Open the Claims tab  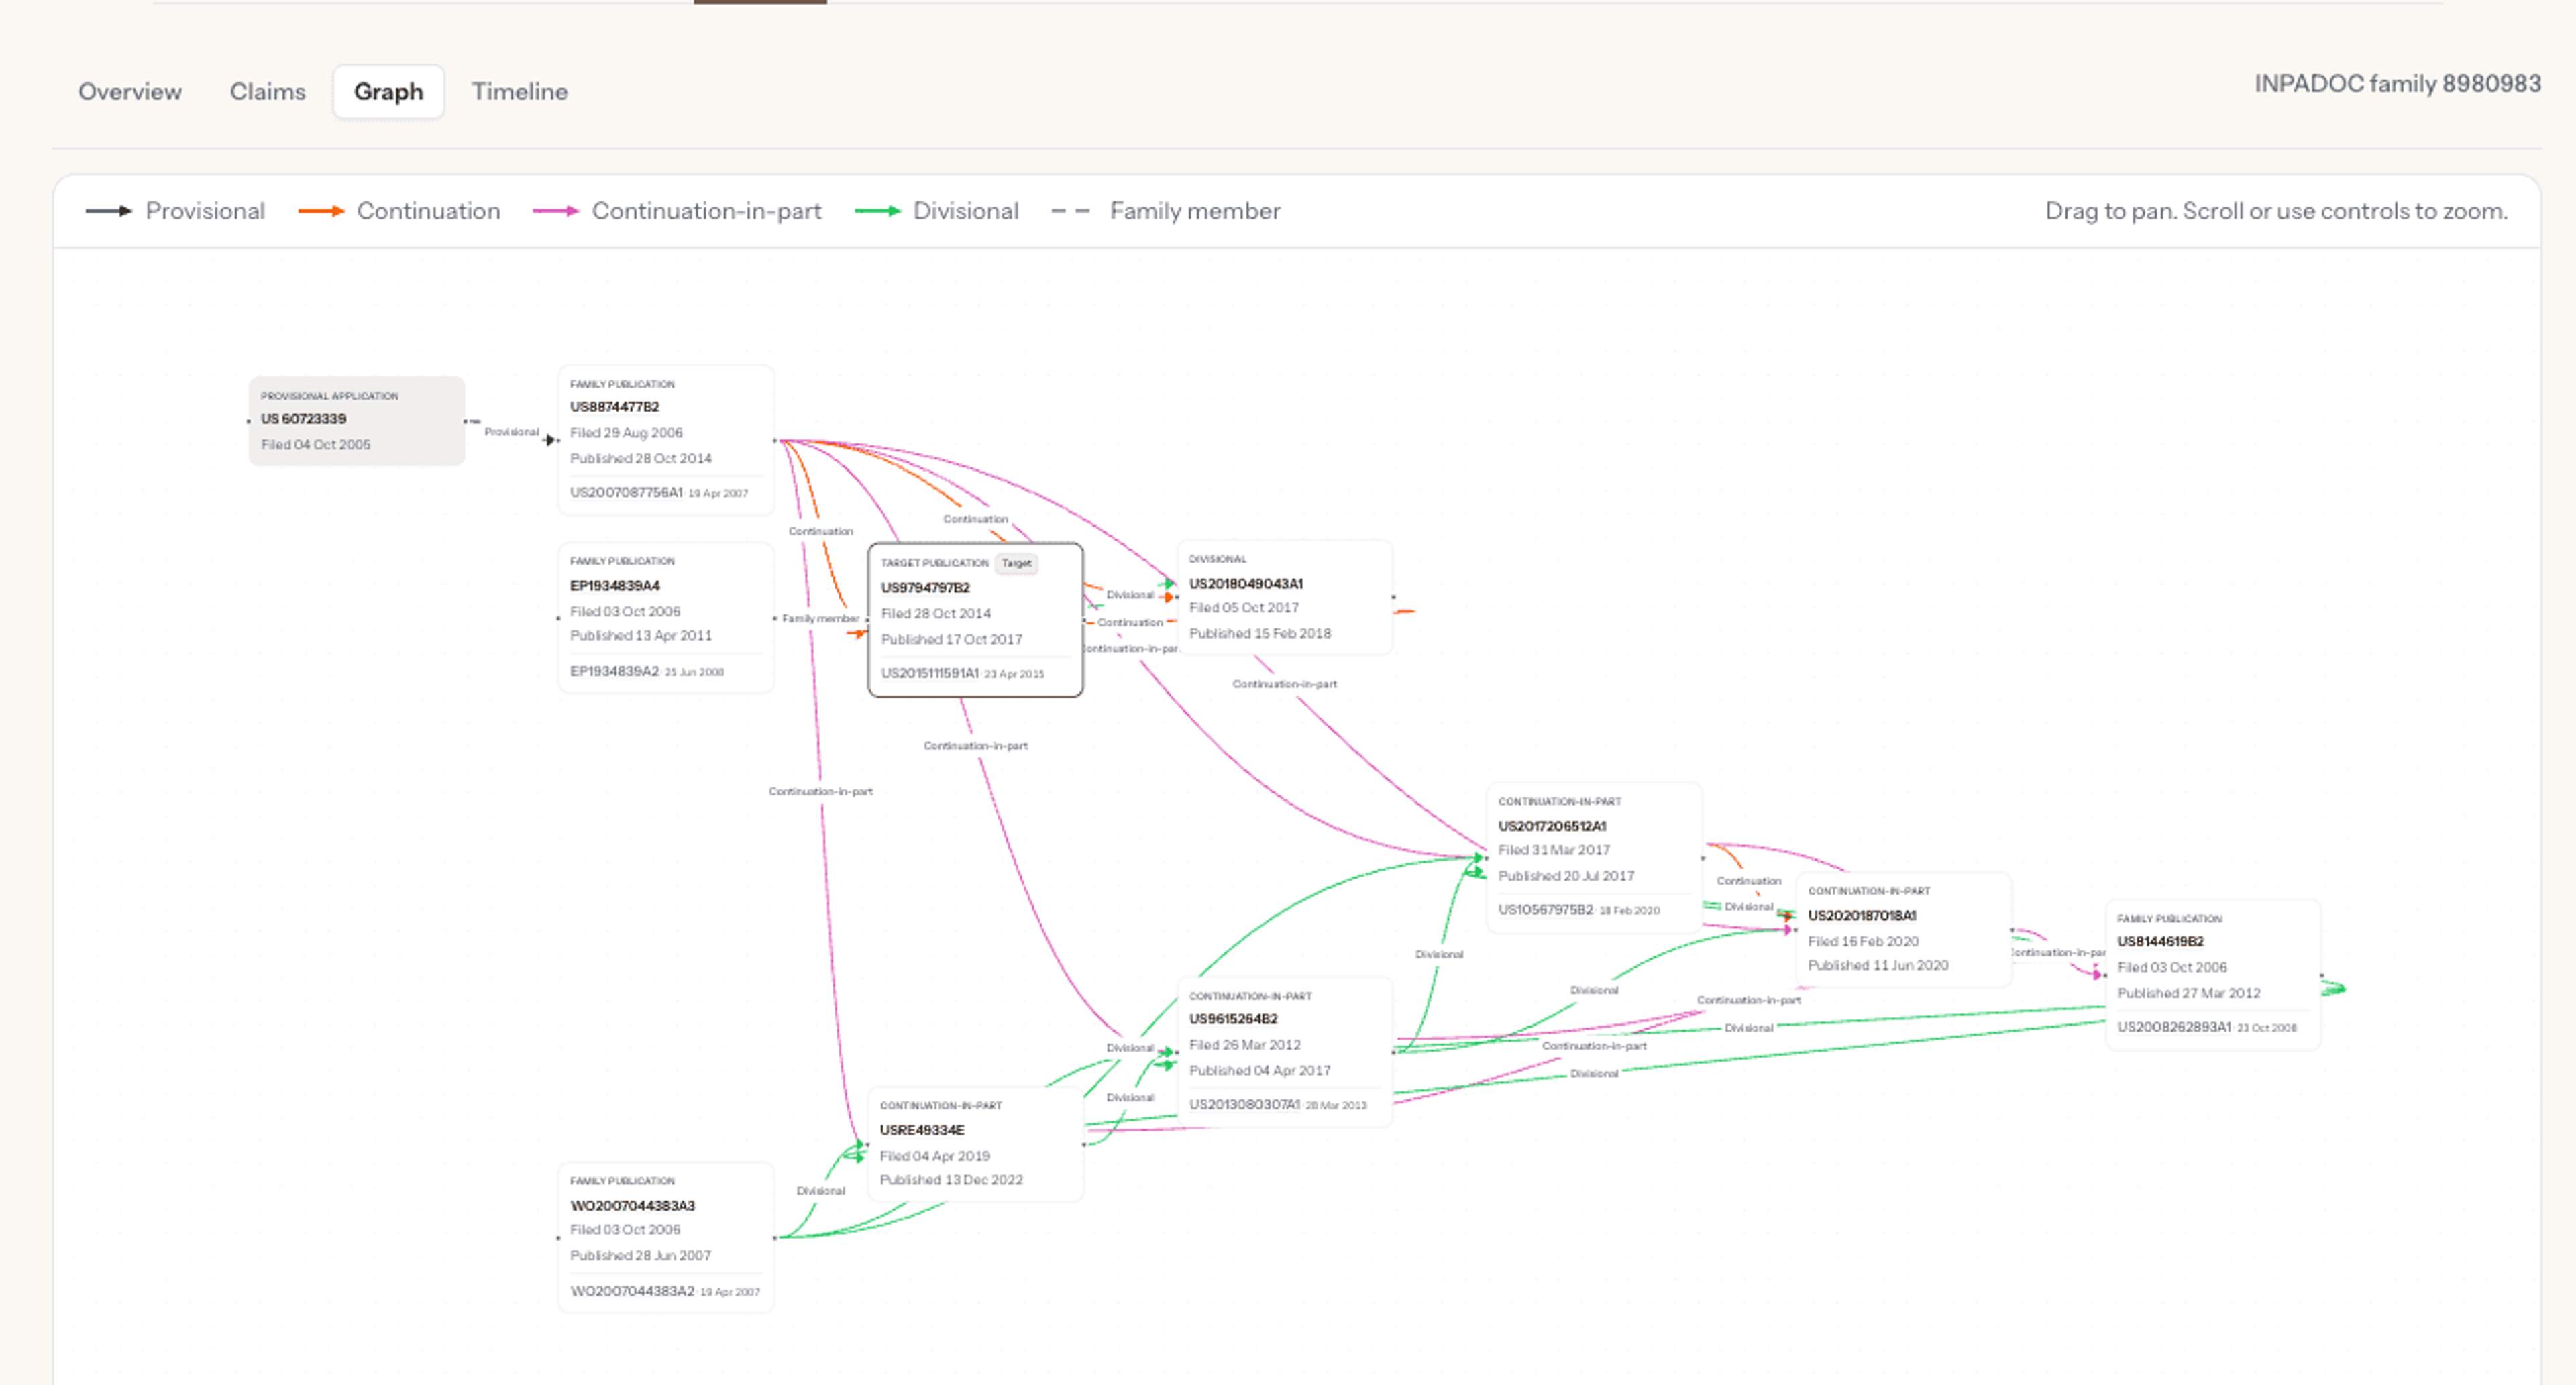pos(267,91)
